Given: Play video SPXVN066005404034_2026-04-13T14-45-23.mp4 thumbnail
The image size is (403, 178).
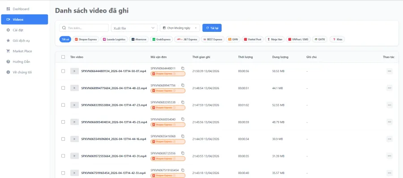Looking at the screenshot, I should 74,122.
